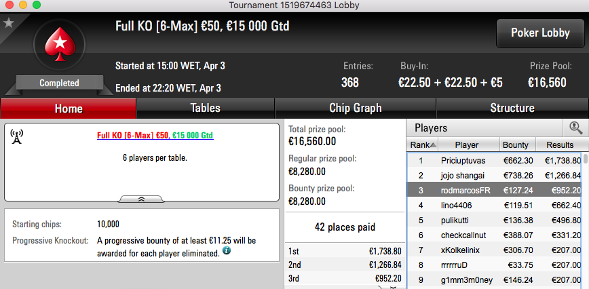
Task: Sort players by Rank column arrow
Action: tap(433, 145)
